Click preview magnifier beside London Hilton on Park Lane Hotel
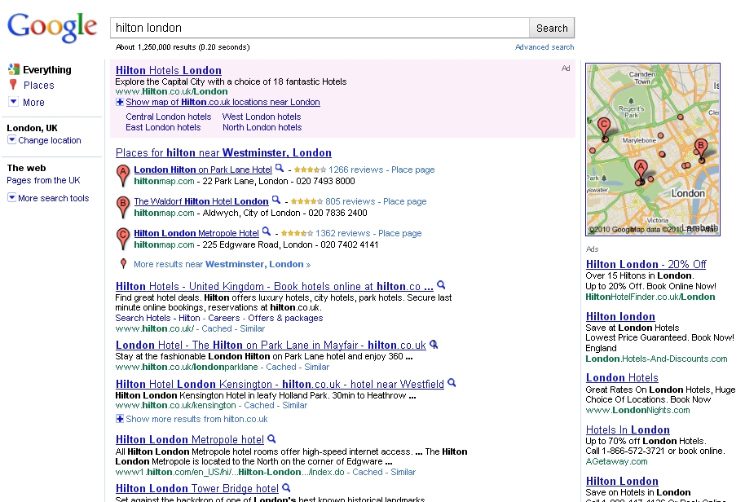 pyautogui.click(x=280, y=168)
